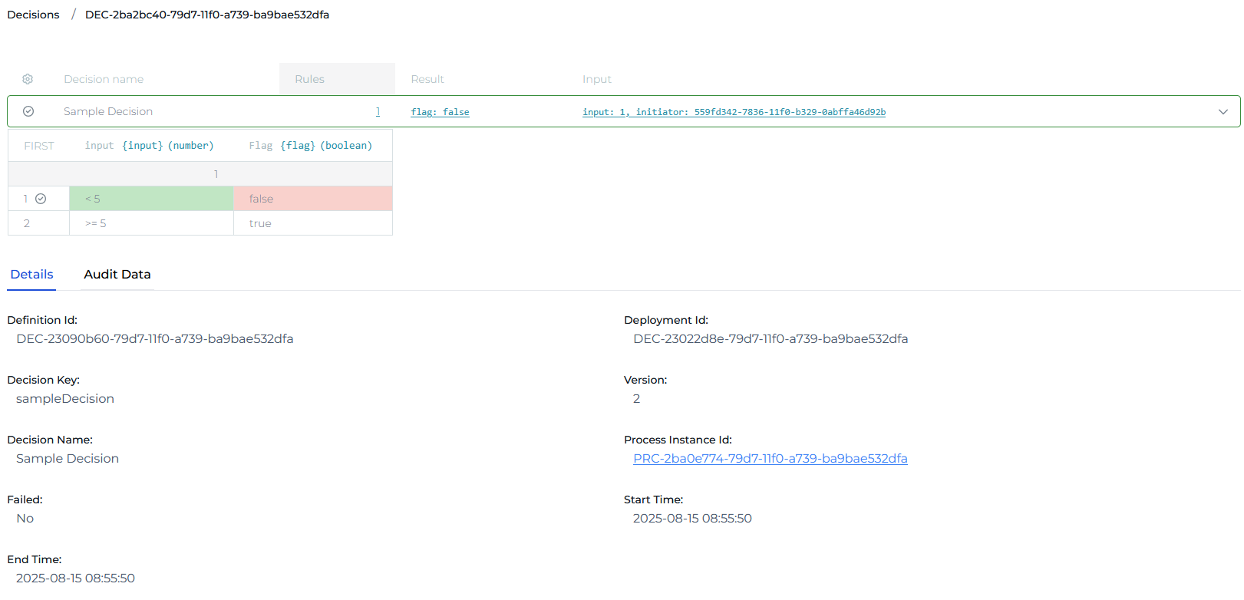Viewport: 1244px width, 600px height.
Task: Open the PRC-2ba0e774 process instance link
Action: click(x=770, y=459)
